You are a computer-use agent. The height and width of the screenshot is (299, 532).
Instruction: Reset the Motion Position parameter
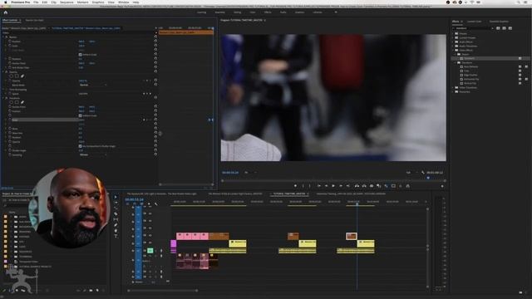[x=155, y=42]
